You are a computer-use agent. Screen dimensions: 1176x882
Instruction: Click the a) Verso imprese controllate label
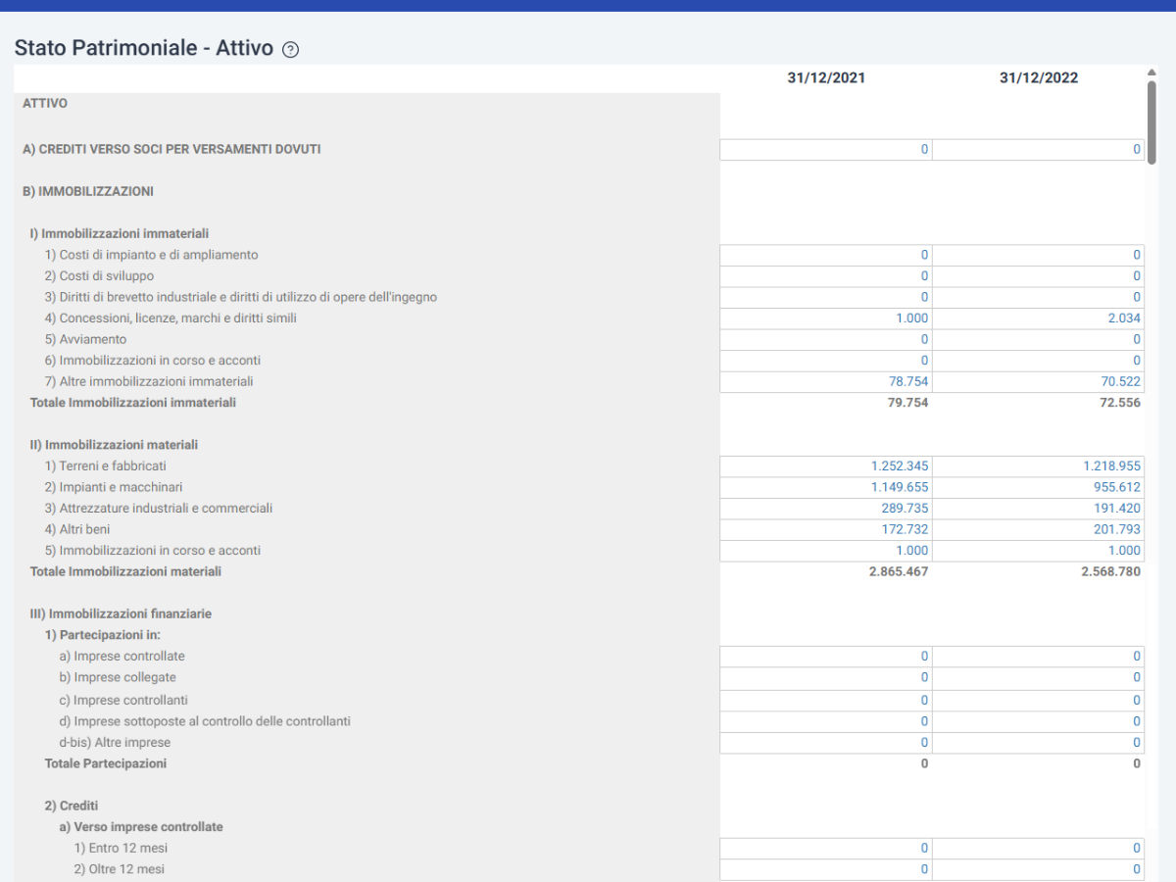coord(141,827)
